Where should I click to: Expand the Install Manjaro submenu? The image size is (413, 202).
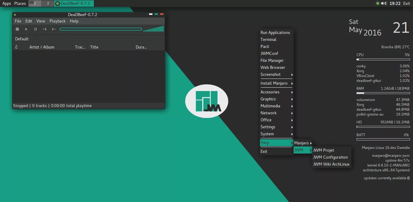(x=276, y=83)
